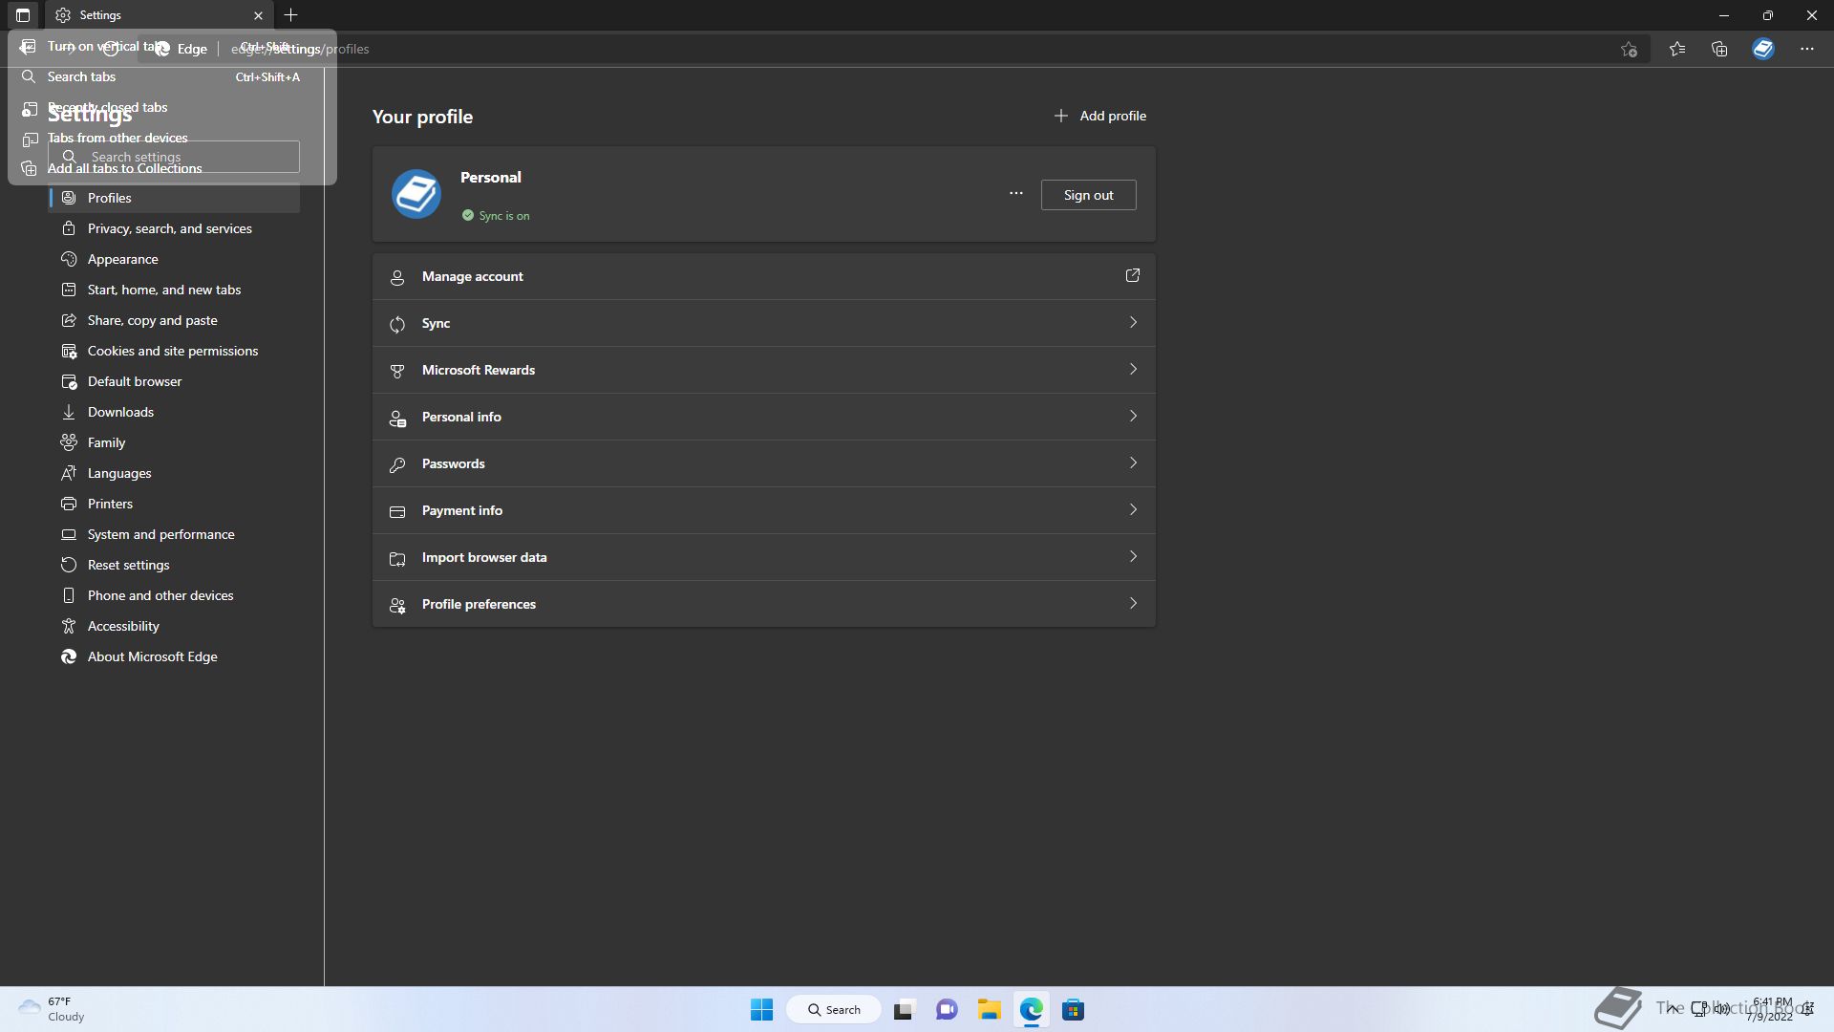Open the Collections toolbar icon

[x=1719, y=49]
